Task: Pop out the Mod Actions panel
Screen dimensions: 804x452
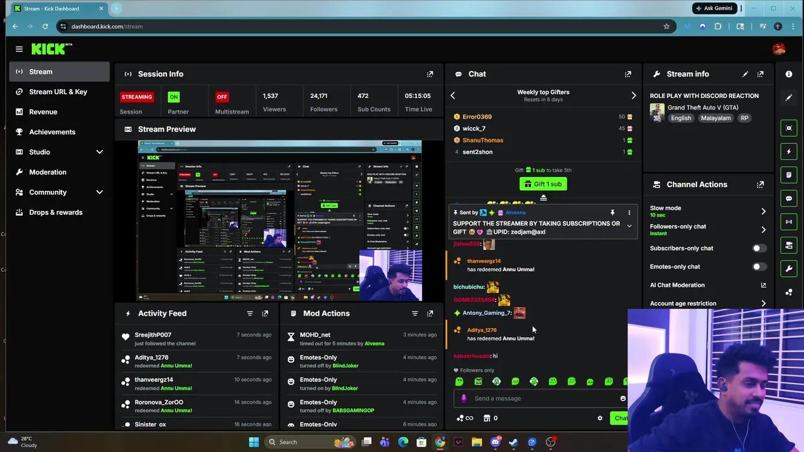Action: pos(430,313)
